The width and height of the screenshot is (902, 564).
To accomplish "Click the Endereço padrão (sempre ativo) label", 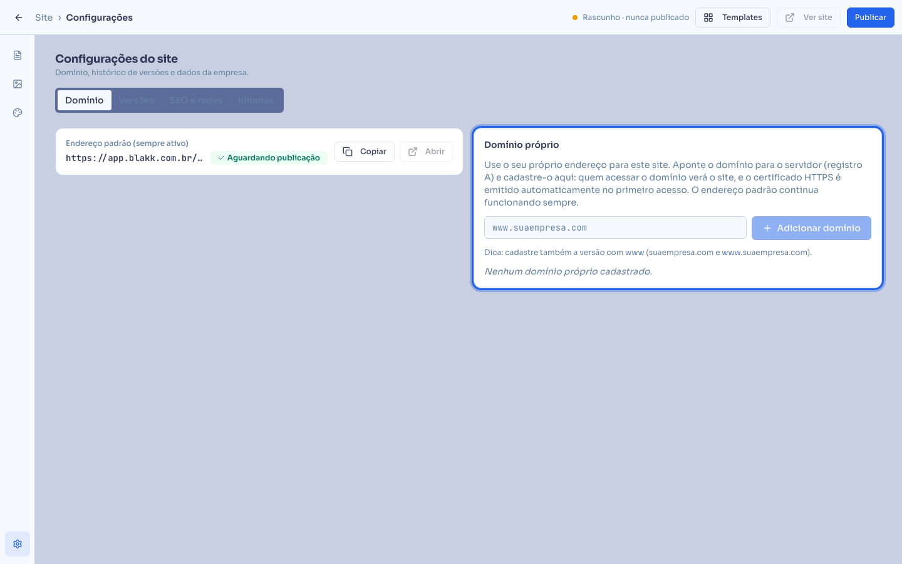I will (127, 144).
